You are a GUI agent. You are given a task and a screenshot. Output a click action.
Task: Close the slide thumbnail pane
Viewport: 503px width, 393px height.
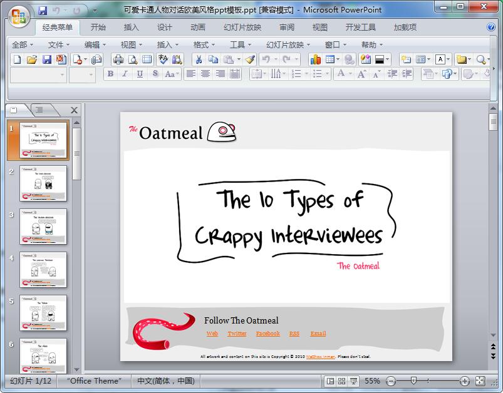(74, 110)
